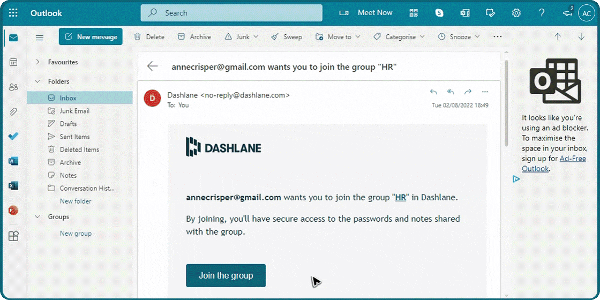Open the Settings gear
Screen dimensions: 600x300
pos(516,13)
